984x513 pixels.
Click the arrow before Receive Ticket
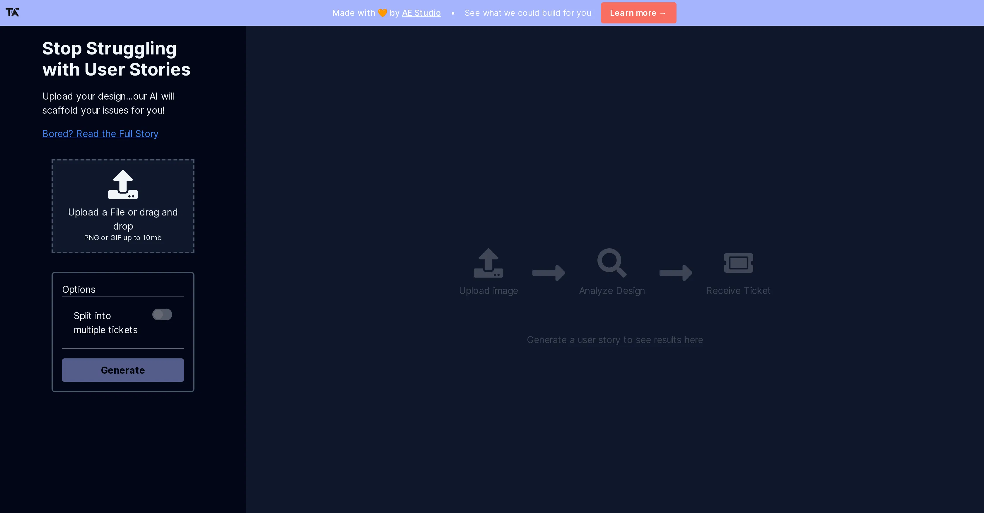click(675, 273)
